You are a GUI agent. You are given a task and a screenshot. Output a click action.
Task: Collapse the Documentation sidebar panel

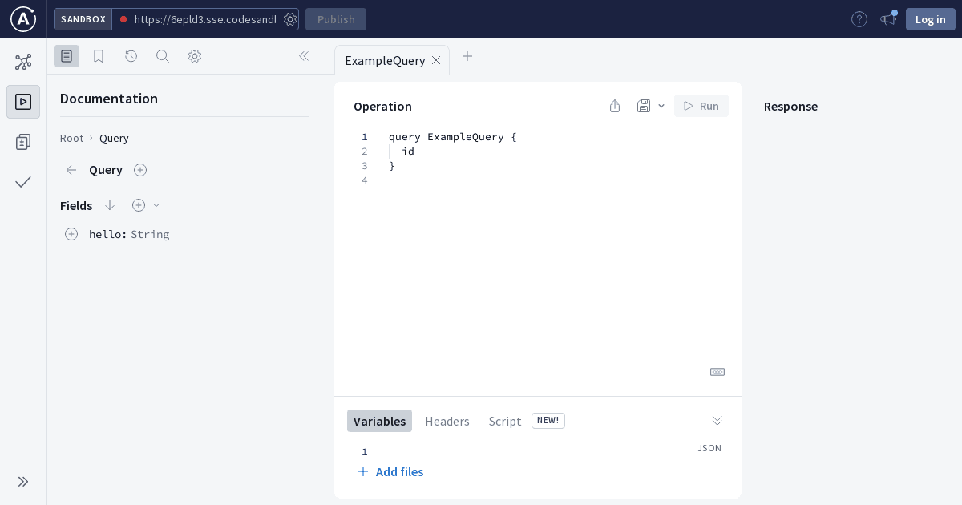coord(304,56)
